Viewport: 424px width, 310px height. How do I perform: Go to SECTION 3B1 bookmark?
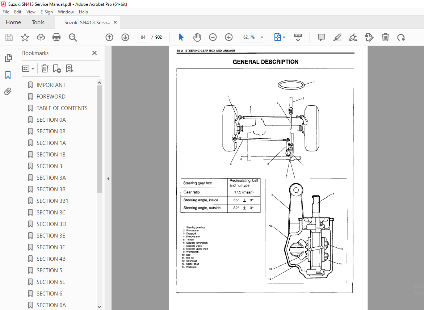tap(52, 201)
